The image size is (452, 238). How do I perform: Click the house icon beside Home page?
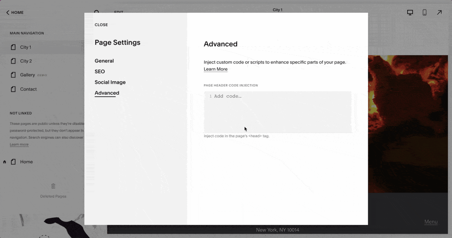pyautogui.click(x=5, y=162)
